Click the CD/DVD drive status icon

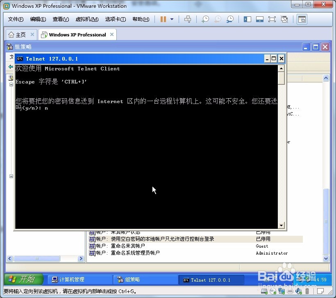(272, 291)
